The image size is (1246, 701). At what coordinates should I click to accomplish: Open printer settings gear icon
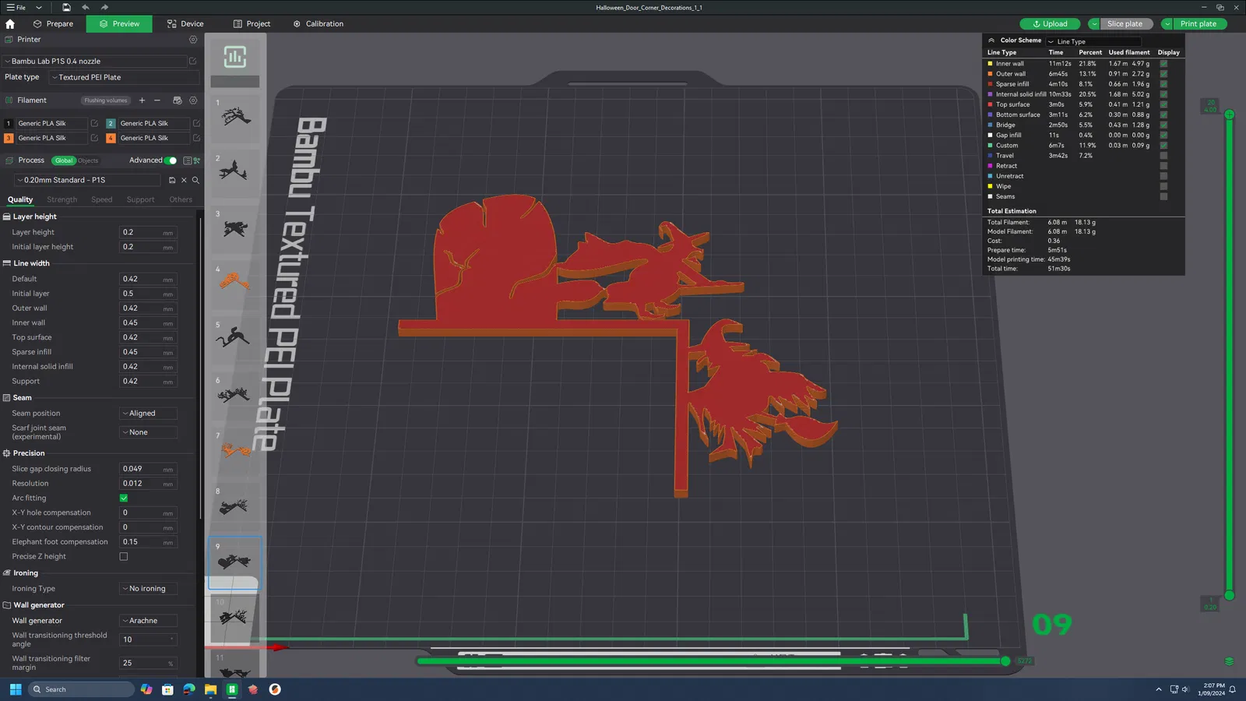(193, 40)
